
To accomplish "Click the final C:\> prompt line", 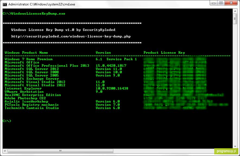I will click(7, 121).
